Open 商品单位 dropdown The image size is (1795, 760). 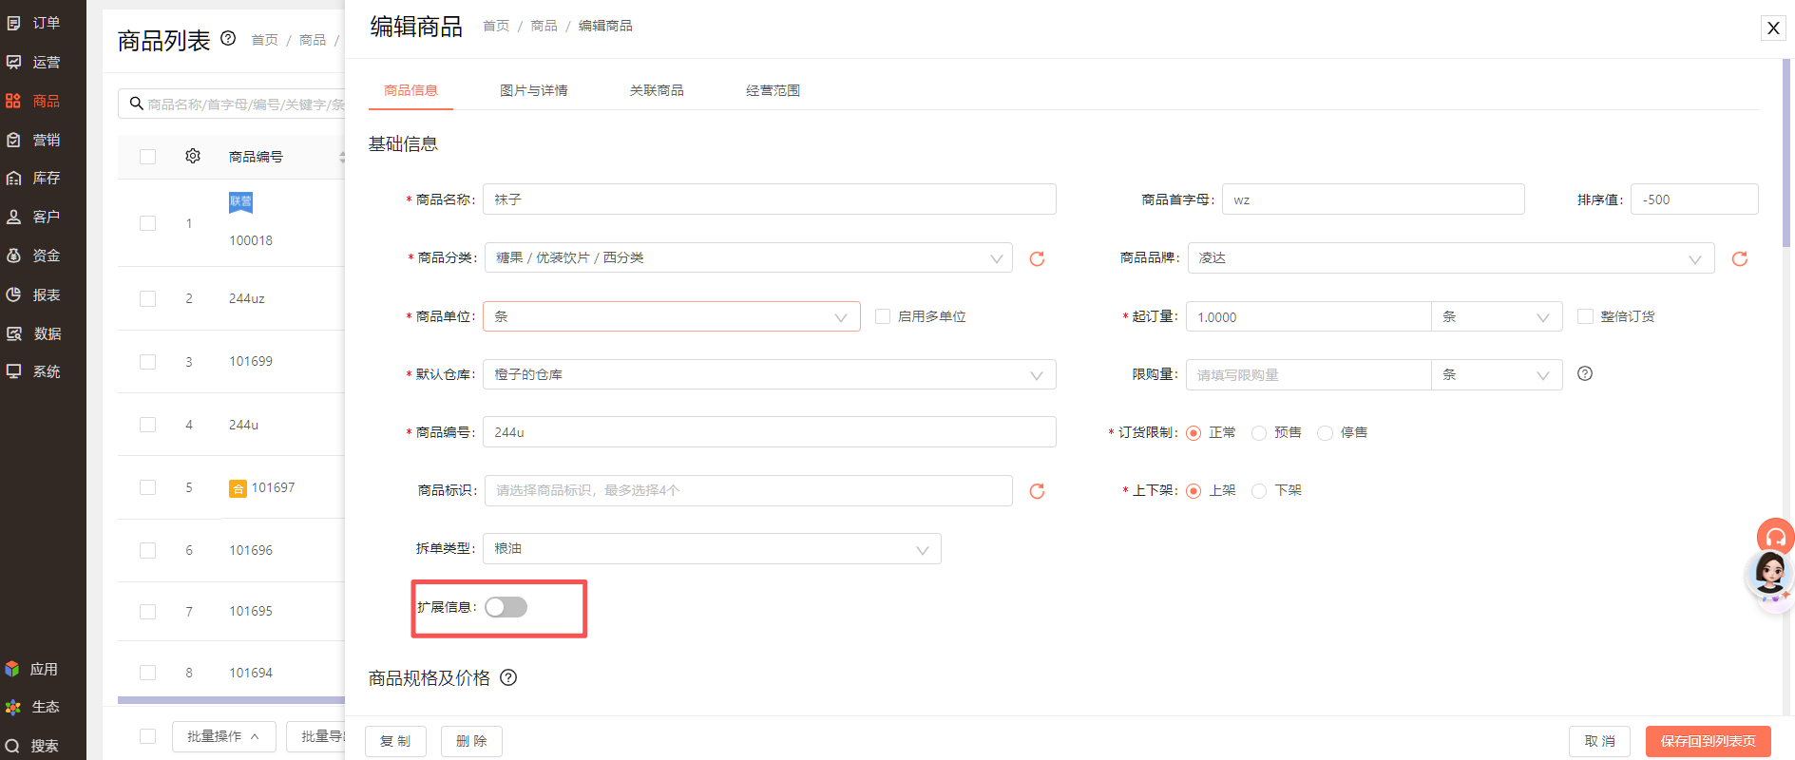point(672,316)
